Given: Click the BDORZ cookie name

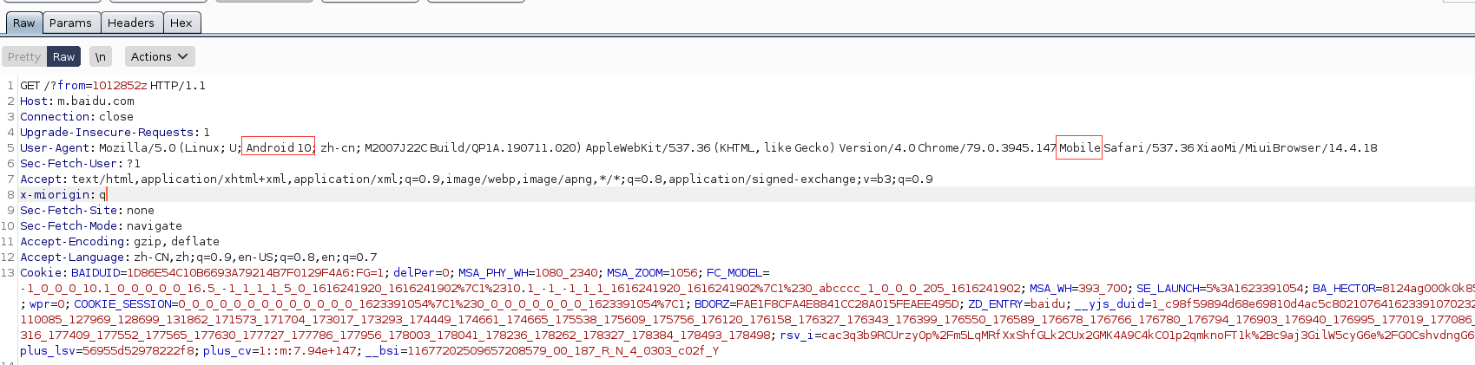Looking at the screenshot, I should coord(712,303).
